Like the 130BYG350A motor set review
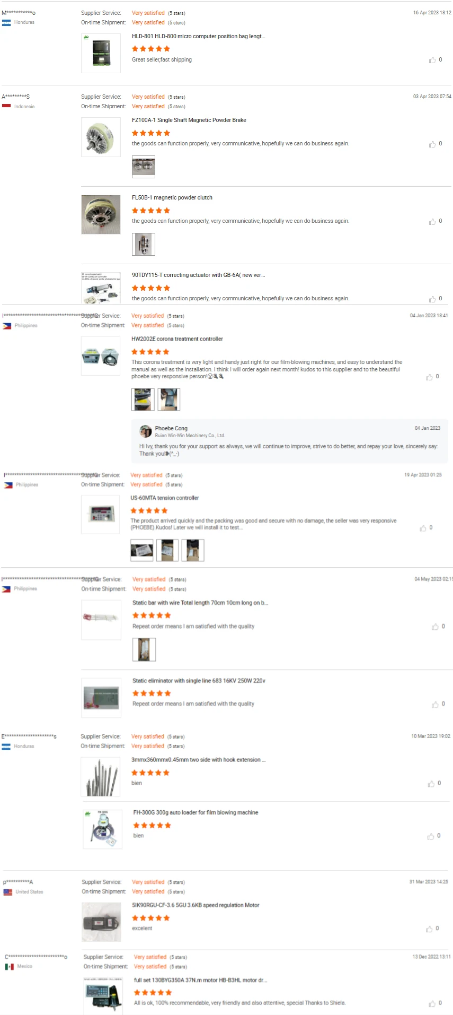The height and width of the screenshot is (1015, 453). 432,1003
